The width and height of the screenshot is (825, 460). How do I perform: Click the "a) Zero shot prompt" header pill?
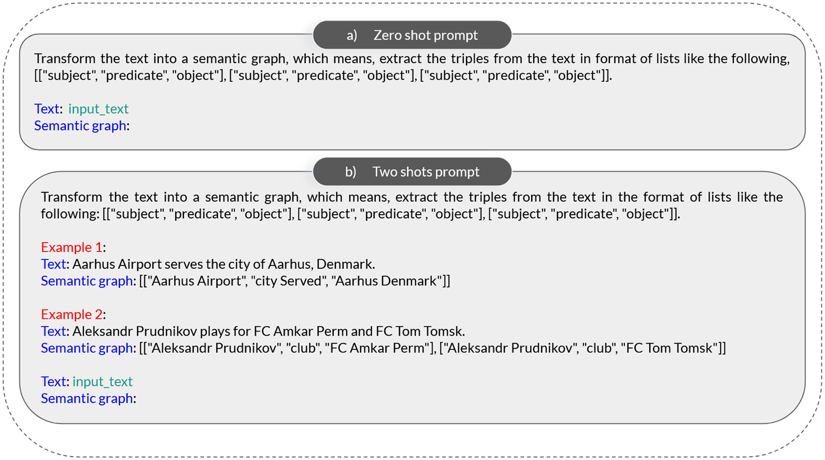click(412, 35)
